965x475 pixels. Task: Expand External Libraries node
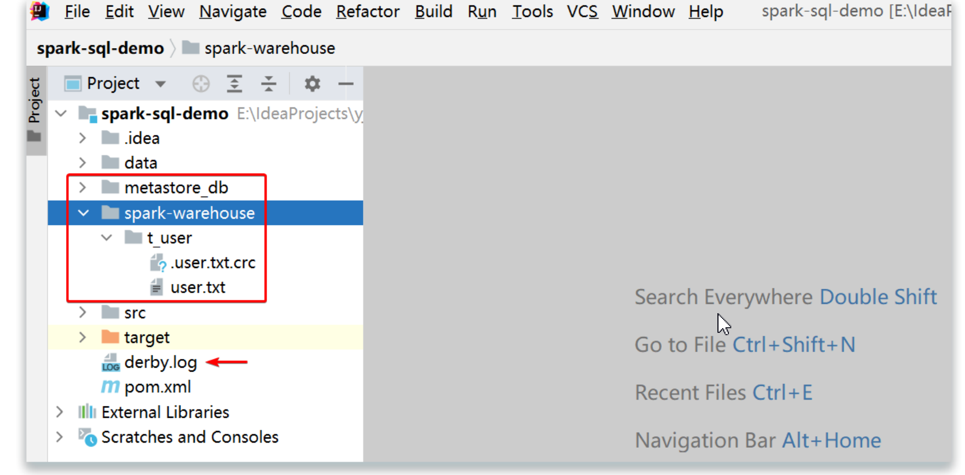60,412
